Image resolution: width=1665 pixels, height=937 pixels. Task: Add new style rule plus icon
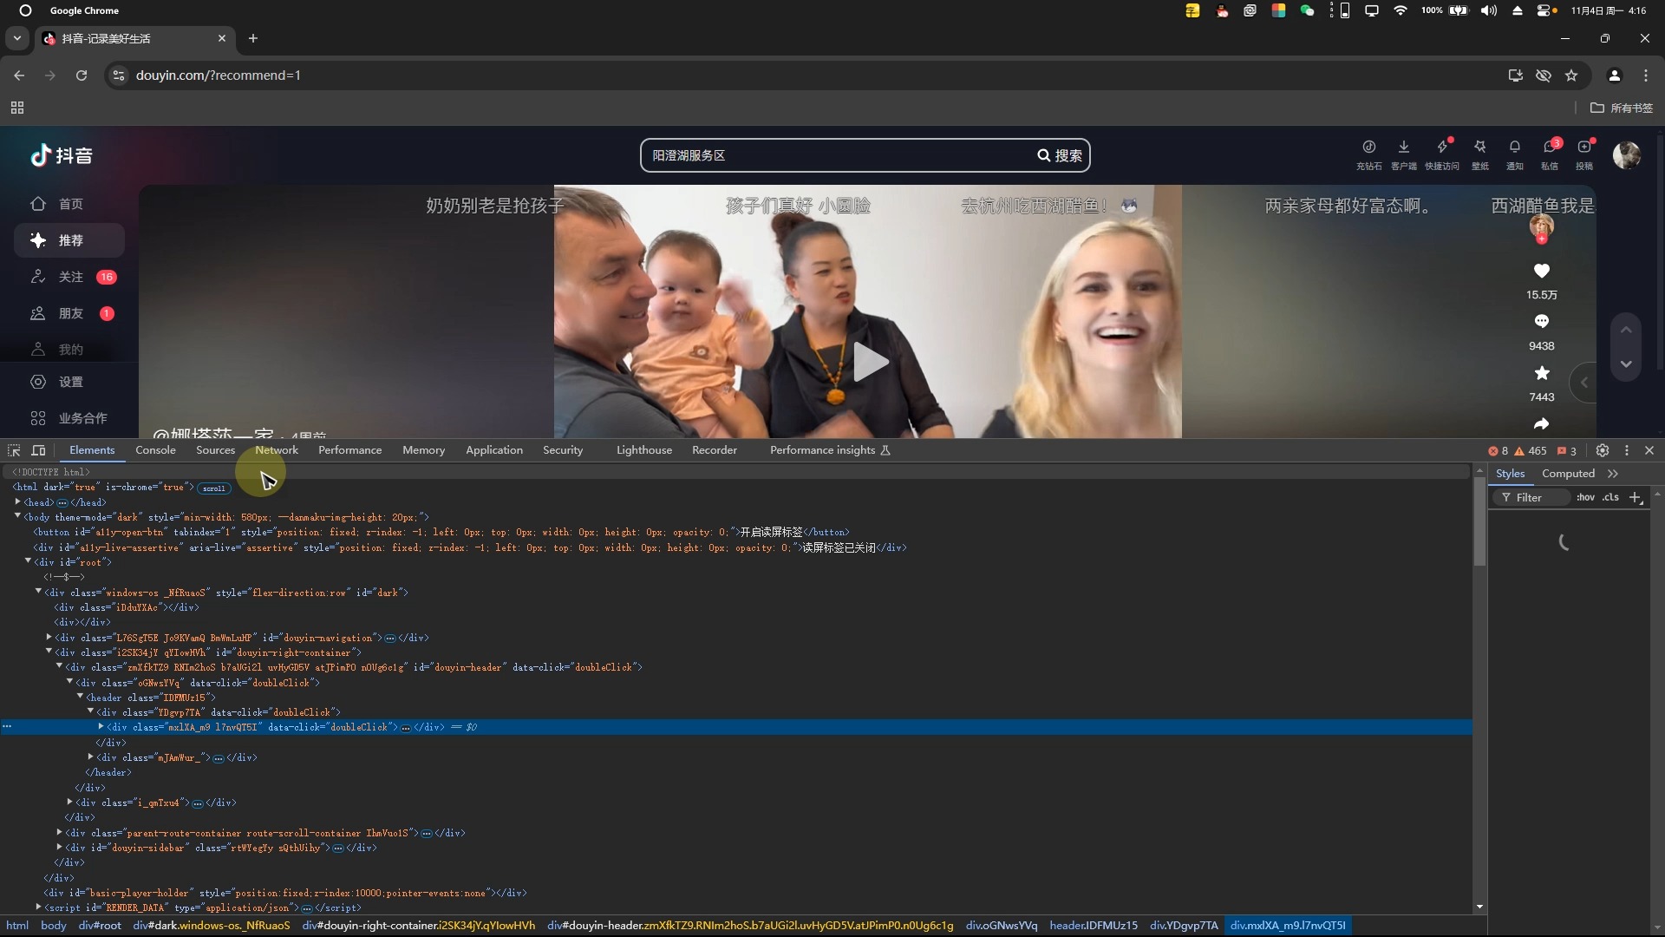(x=1636, y=497)
